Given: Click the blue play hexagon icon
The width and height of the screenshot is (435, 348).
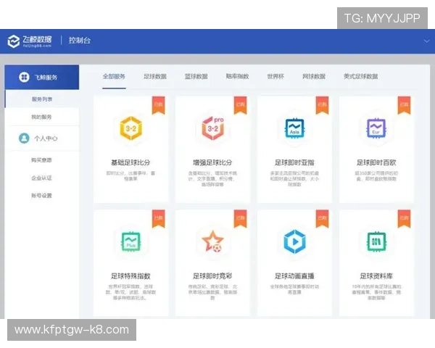Looking at the screenshot, I should [294, 241].
